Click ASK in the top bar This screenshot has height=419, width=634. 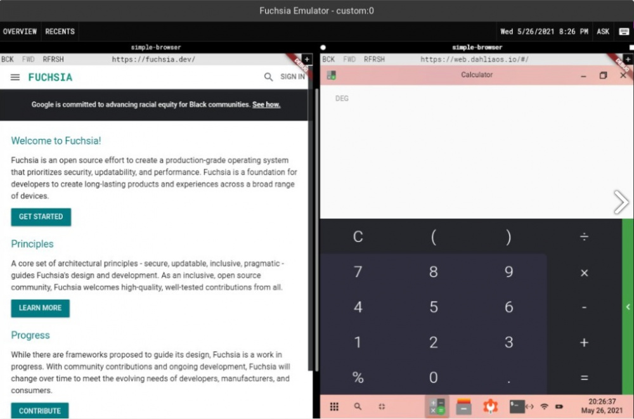click(603, 32)
